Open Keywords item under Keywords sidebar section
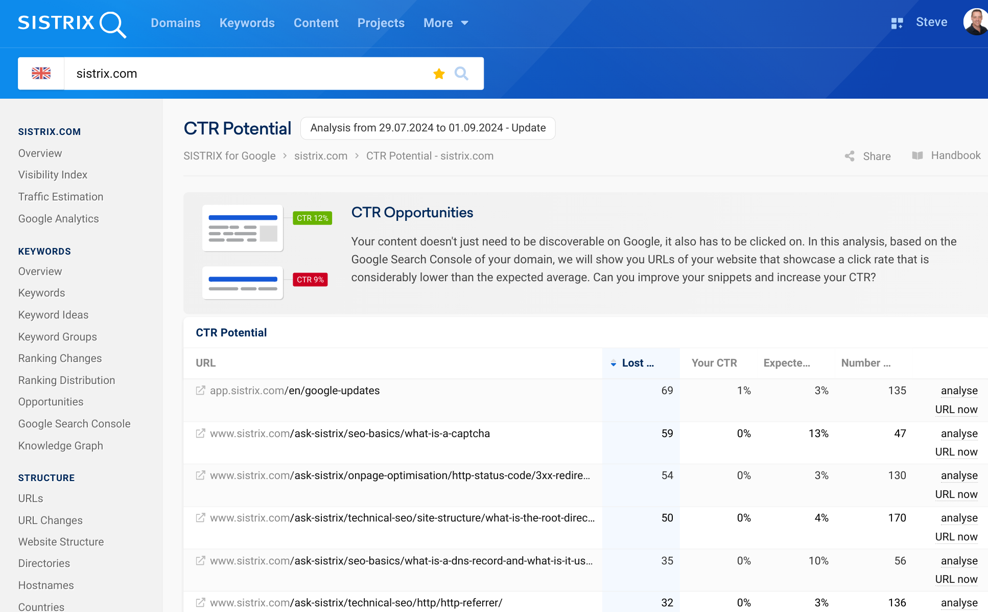This screenshot has width=988, height=612. tap(41, 293)
